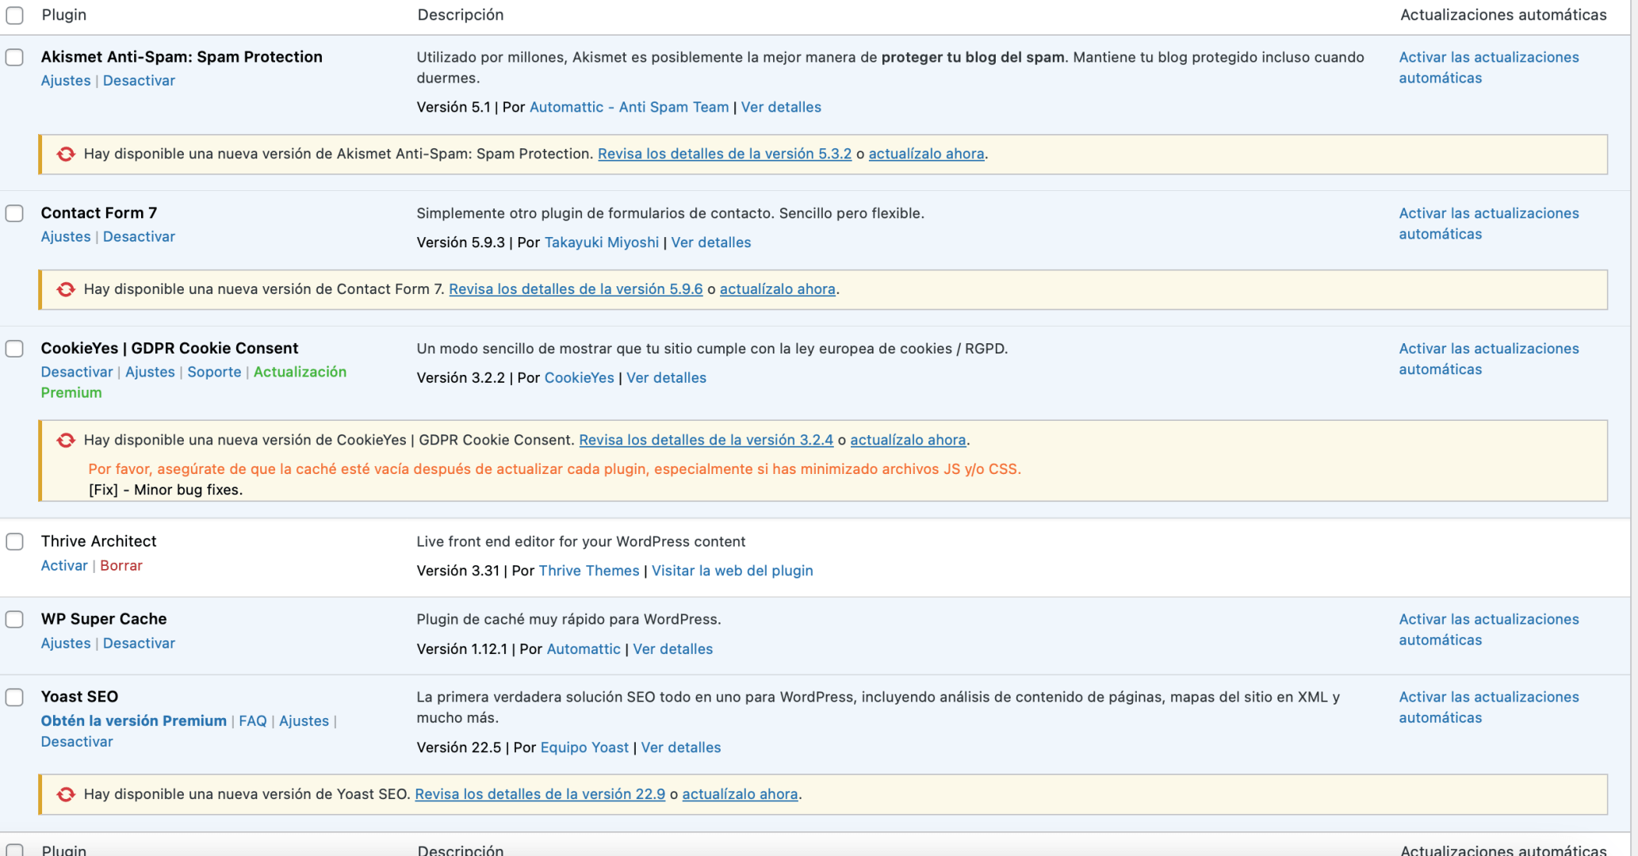Image resolution: width=1638 pixels, height=856 pixels.
Task: Click Actualización Premium for CookieYes
Action: coord(300,373)
